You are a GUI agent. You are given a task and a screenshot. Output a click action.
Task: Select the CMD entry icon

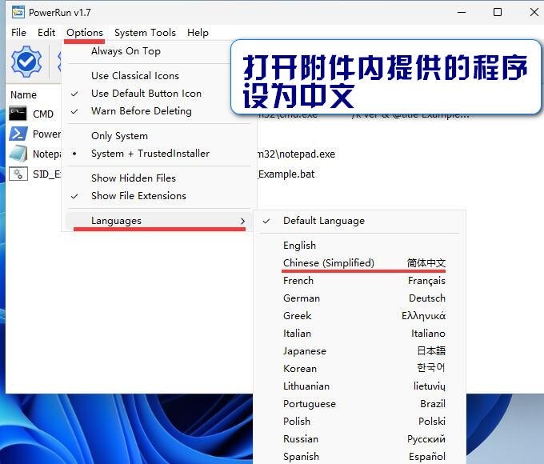(18, 114)
